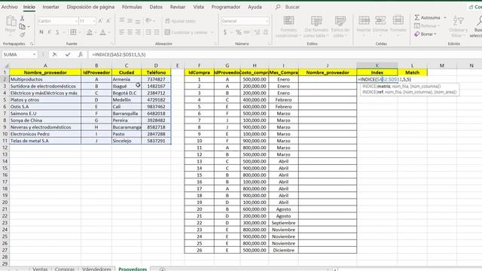The width and height of the screenshot is (482, 271).
Task: Click the Eliminar cells icon
Action: click(380, 20)
